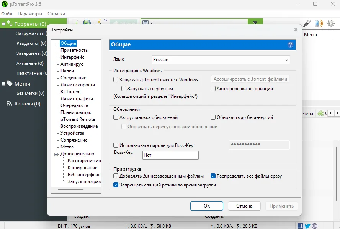Collapse the Дополнительно tree branch
340x229 pixels.
57,153
